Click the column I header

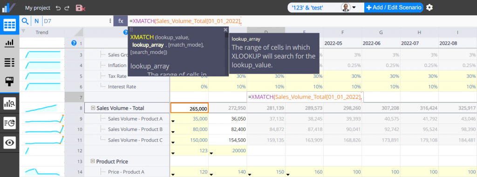tap(457, 32)
